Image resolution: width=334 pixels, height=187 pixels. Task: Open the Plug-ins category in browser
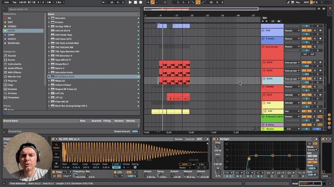(x=12, y=81)
